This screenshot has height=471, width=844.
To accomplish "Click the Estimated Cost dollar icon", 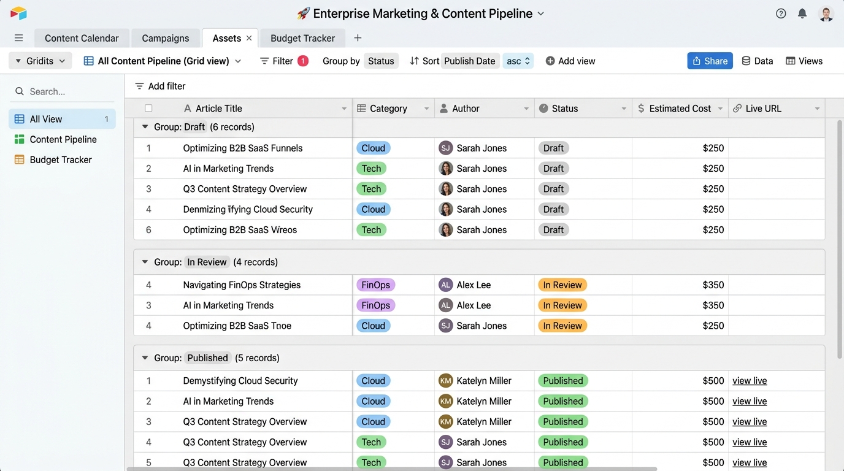I will coord(641,109).
